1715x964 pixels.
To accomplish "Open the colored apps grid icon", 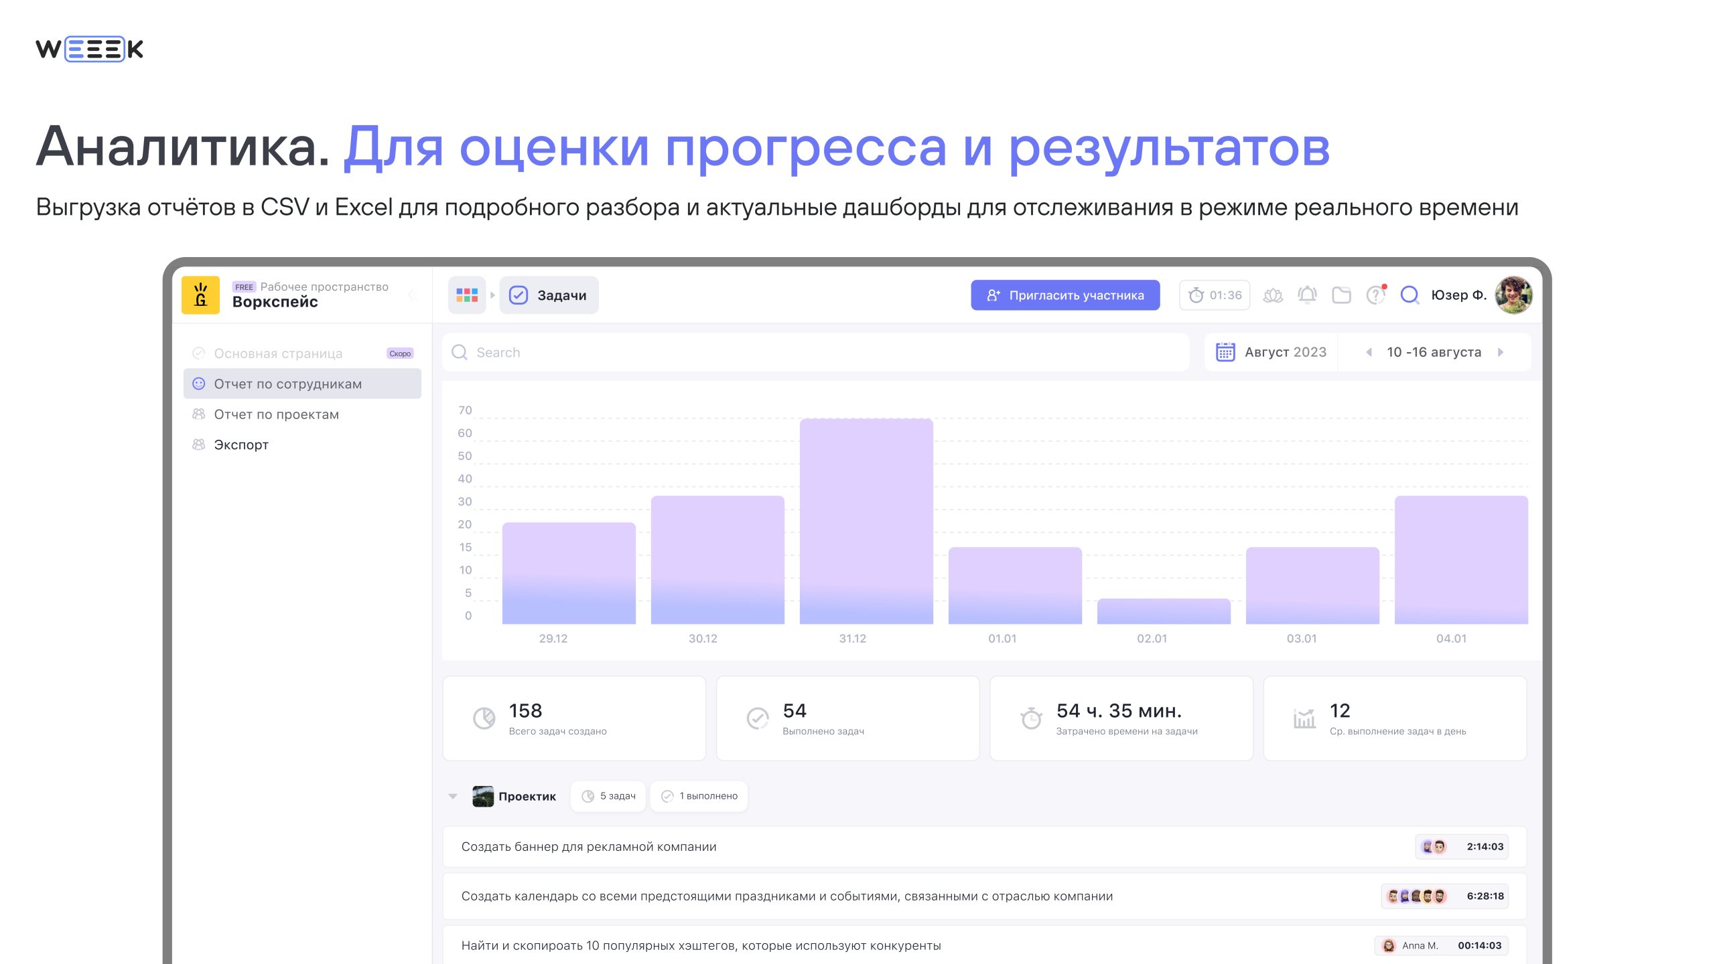I will tap(466, 295).
